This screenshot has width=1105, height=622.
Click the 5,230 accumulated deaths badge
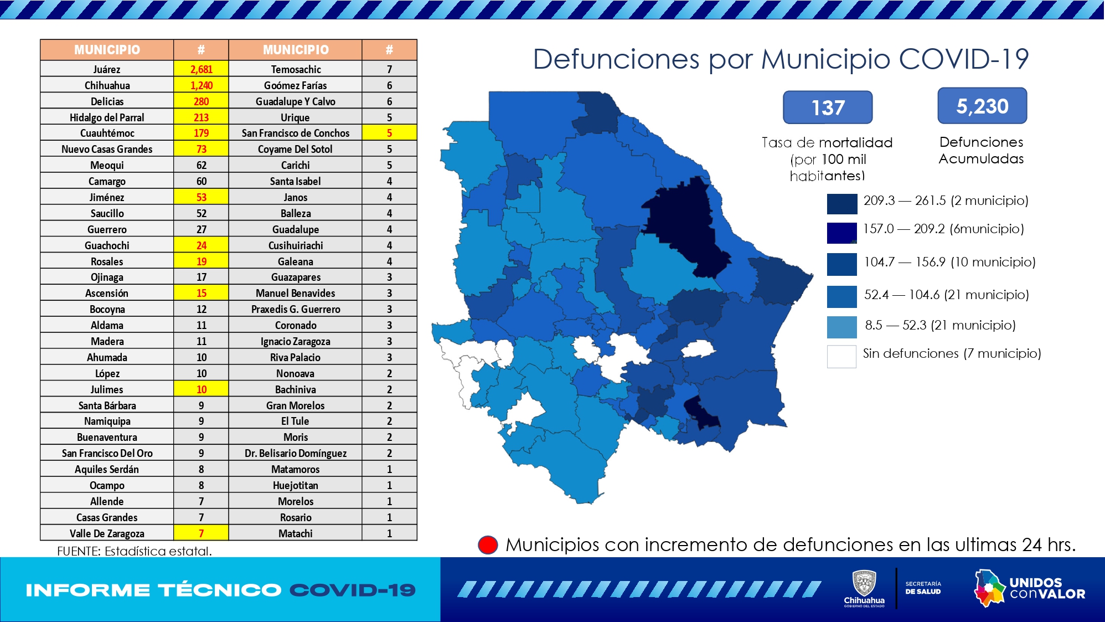982,106
